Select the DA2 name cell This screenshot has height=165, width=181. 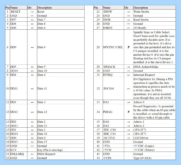[x=113, y=126]
